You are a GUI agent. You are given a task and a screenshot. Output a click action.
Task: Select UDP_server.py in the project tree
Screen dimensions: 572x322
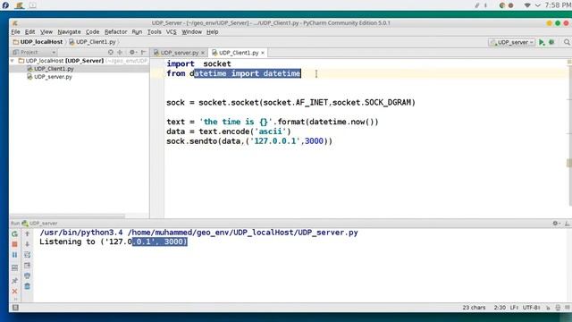(50, 77)
